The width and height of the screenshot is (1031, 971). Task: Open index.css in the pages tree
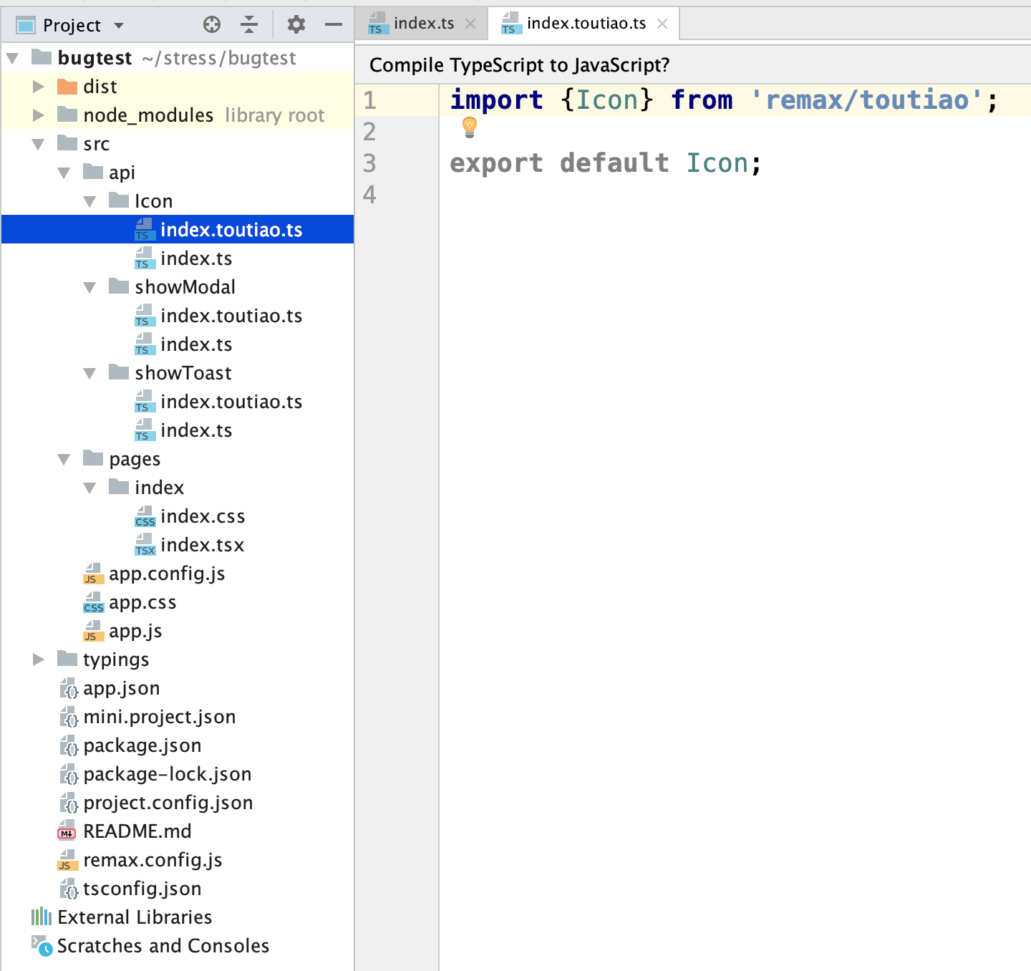tap(203, 516)
